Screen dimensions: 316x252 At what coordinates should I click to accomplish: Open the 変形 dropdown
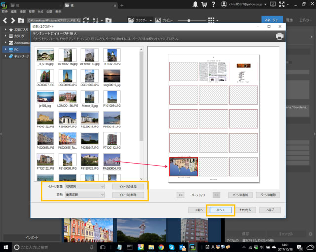point(84,195)
